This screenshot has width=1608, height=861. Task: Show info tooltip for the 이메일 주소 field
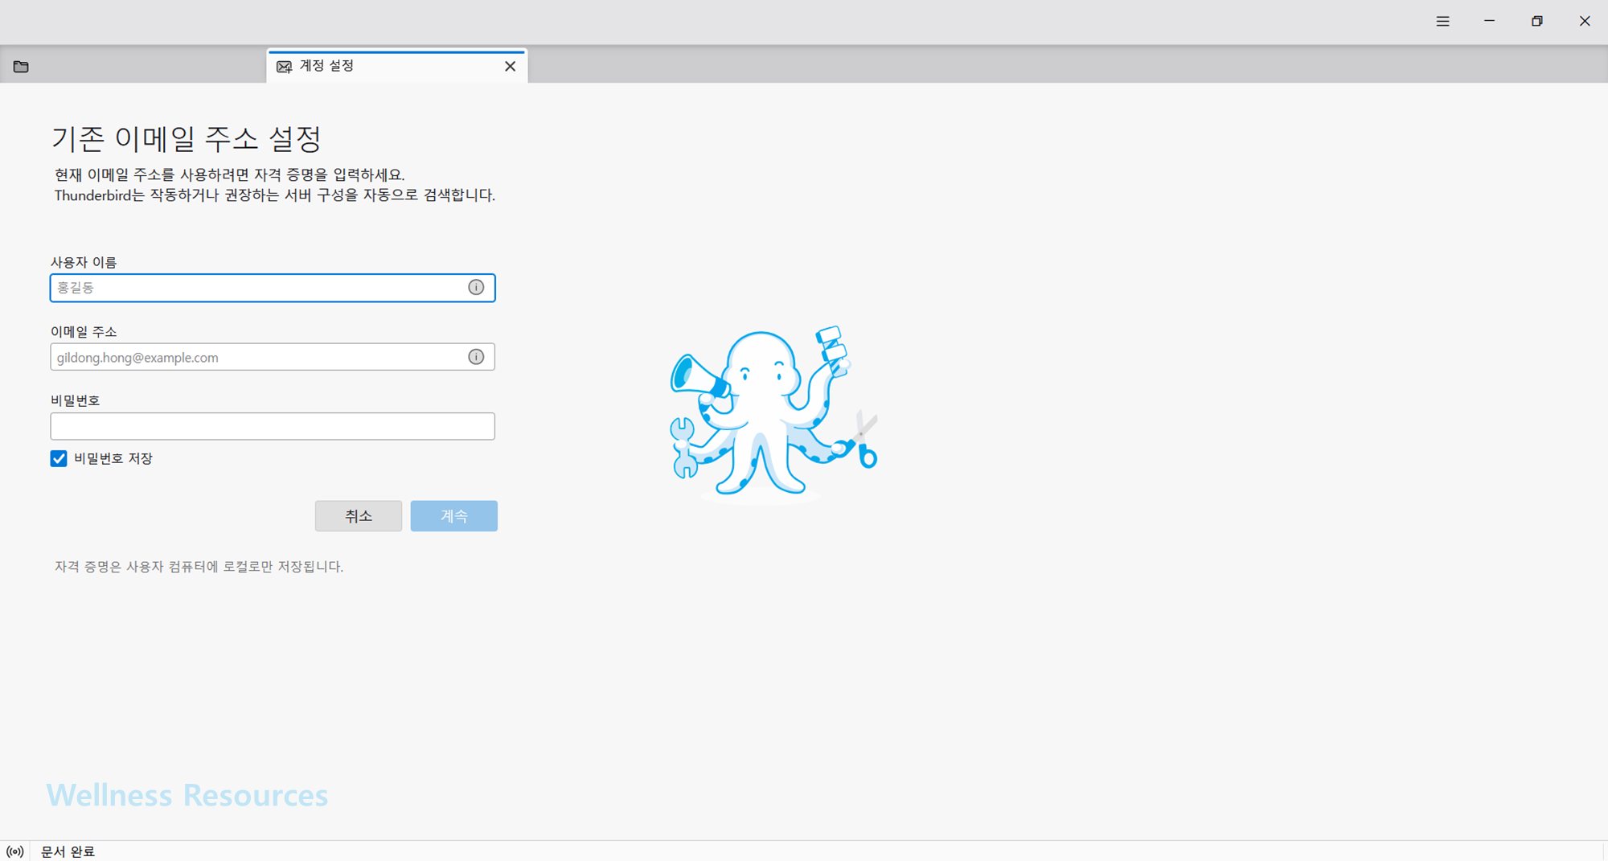(476, 357)
